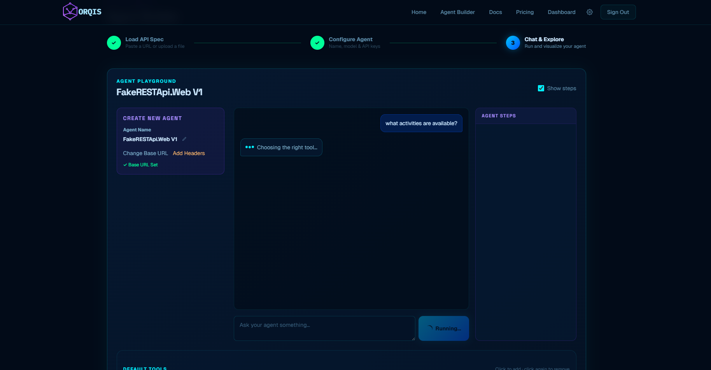Edit agent name with pencil icon
Screen dimensions: 711x370
tap(184, 139)
